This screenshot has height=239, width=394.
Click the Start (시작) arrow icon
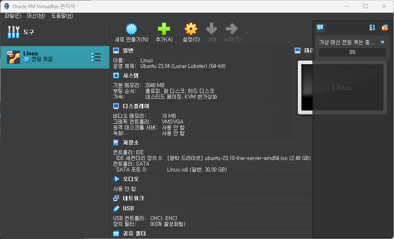(x=232, y=29)
